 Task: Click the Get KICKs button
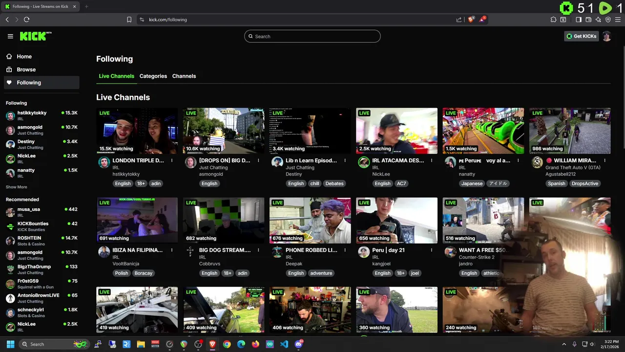click(581, 36)
